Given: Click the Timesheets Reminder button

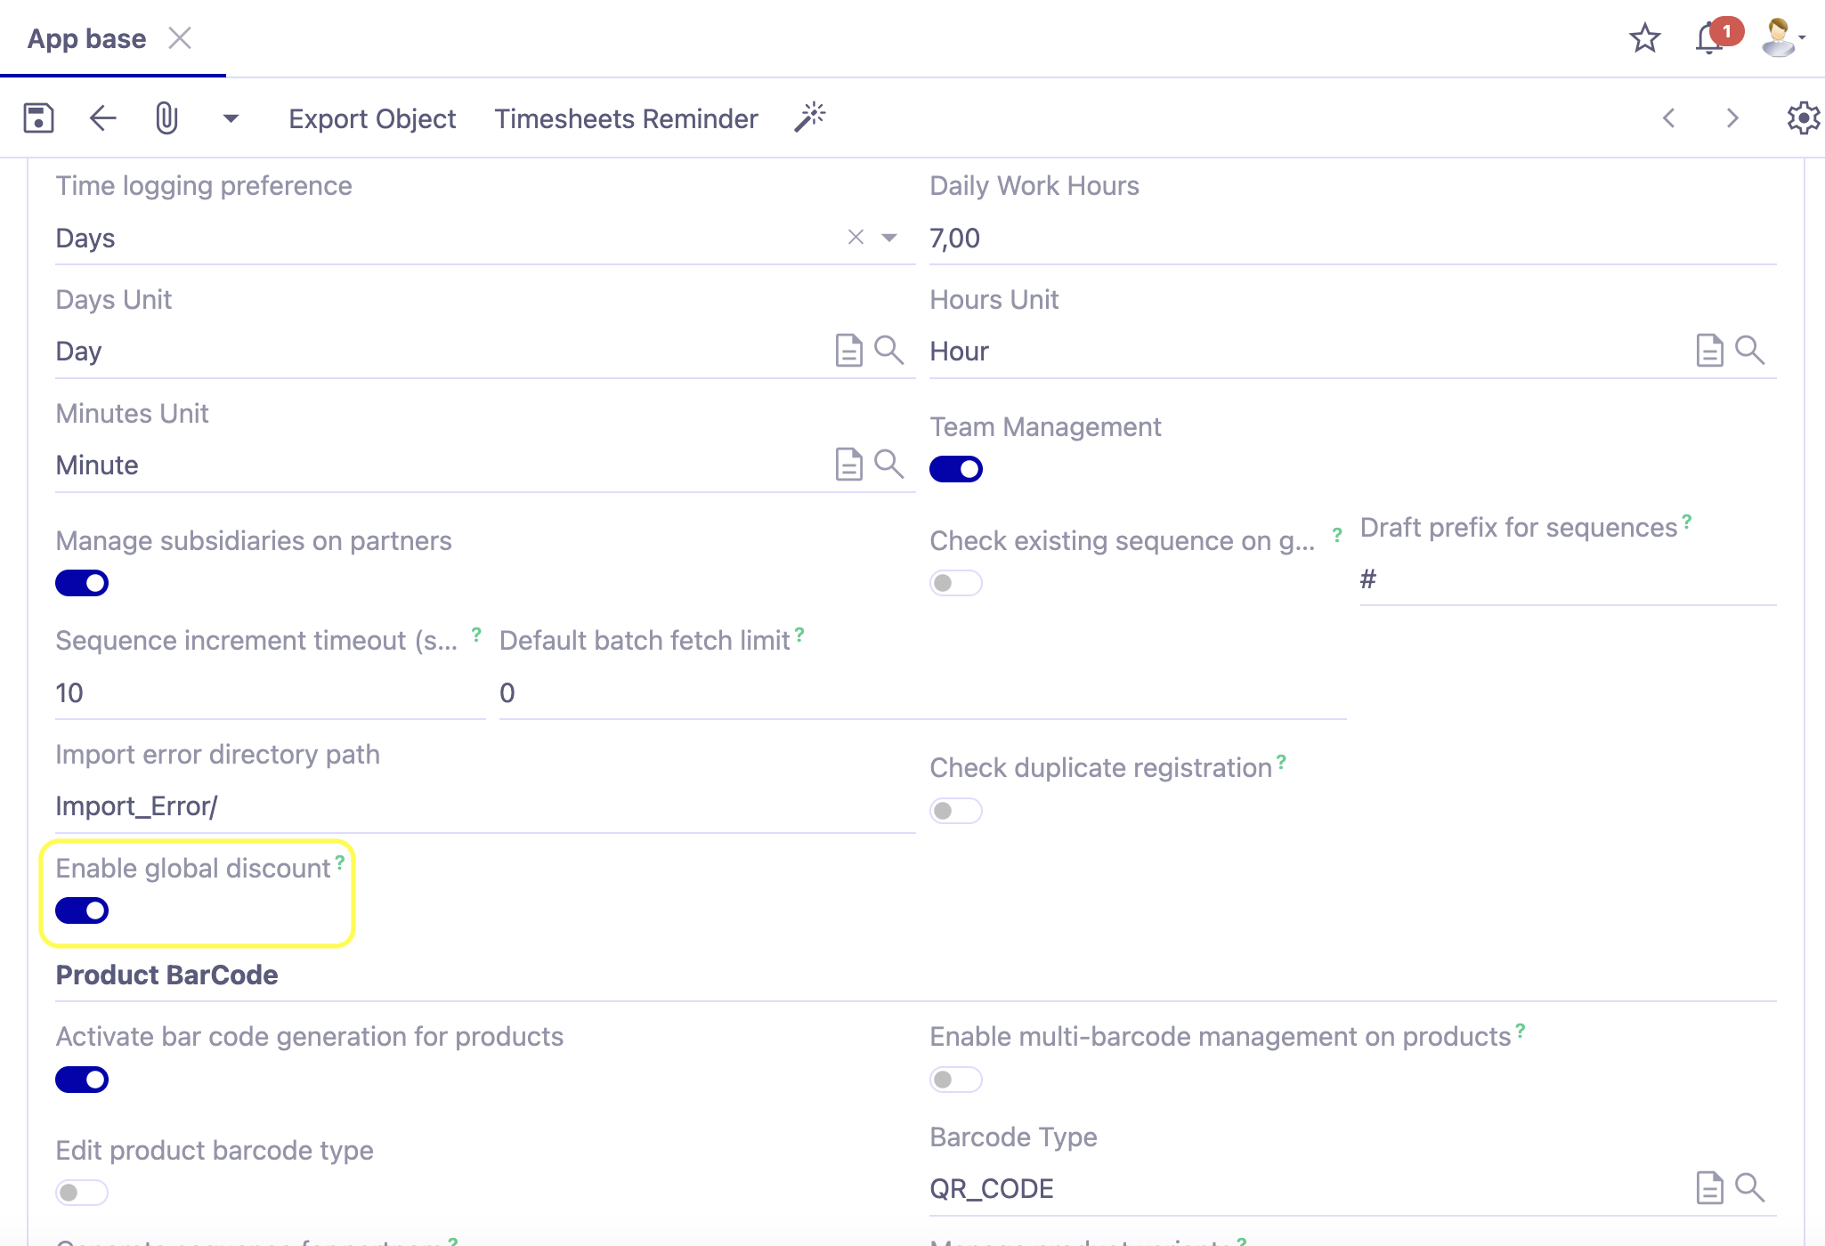Looking at the screenshot, I should 627,117.
